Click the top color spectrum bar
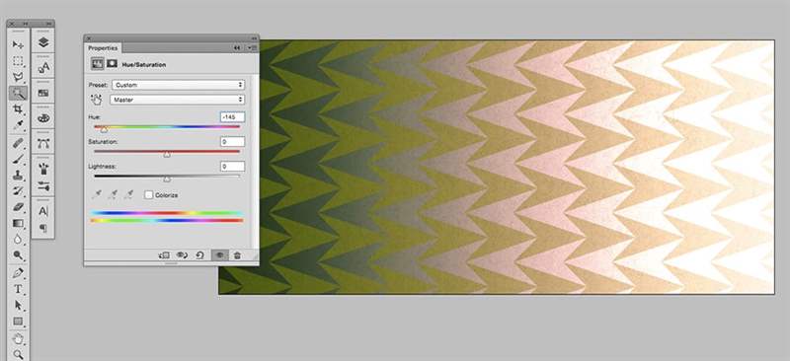The image size is (790, 361). [167, 213]
